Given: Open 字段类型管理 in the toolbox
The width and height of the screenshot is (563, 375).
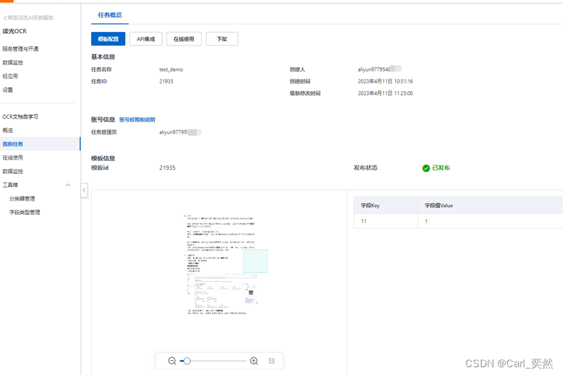Looking at the screenshot, I should click(25, 212).
